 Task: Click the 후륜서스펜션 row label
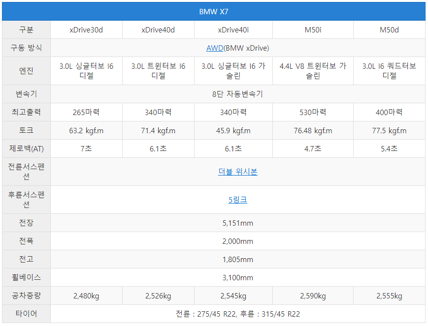[26, 200]
